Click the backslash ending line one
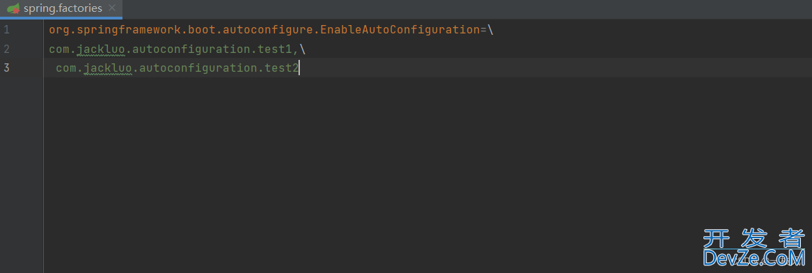Image resolution: width=812 pixels, height=273 pixels. [x=491, y=30]
